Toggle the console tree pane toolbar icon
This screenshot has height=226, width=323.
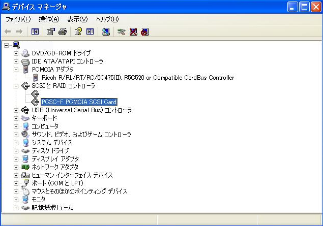35,31
